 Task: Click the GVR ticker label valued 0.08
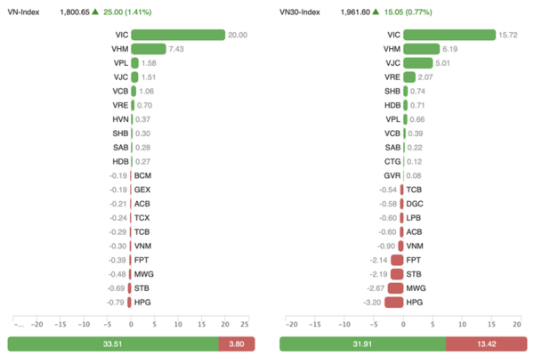point(392,175)
